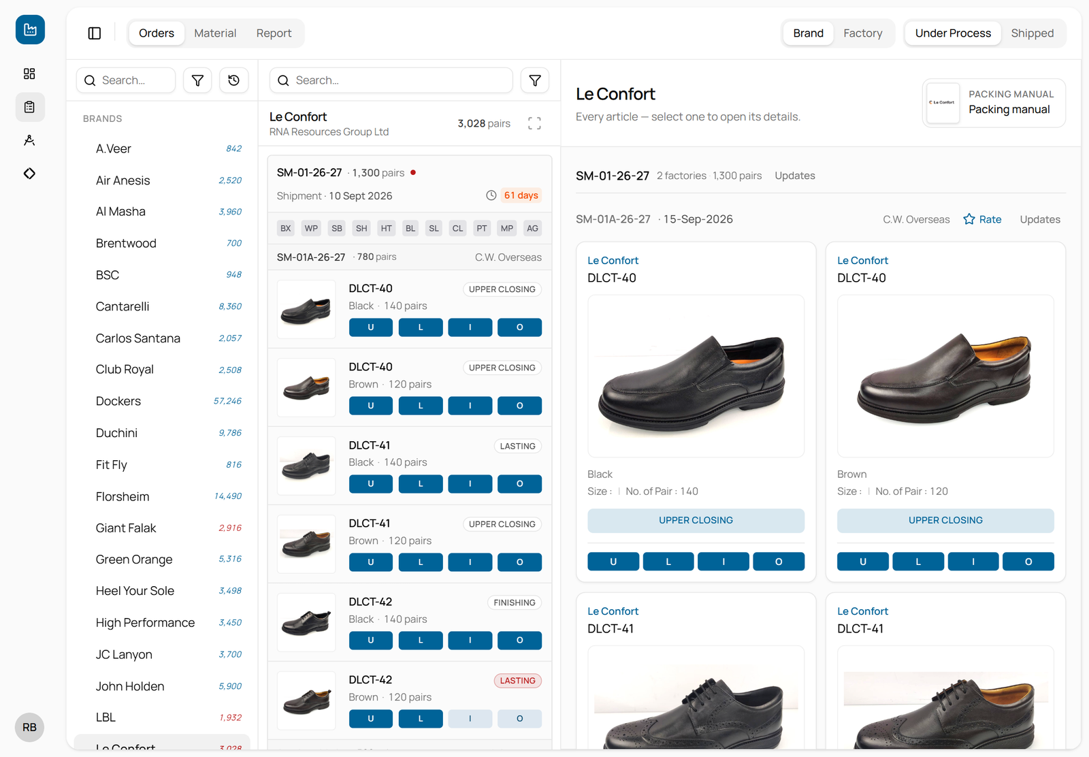1089x757 pixels.
Task: Click the AG packing tag
Action: (532, 228)
